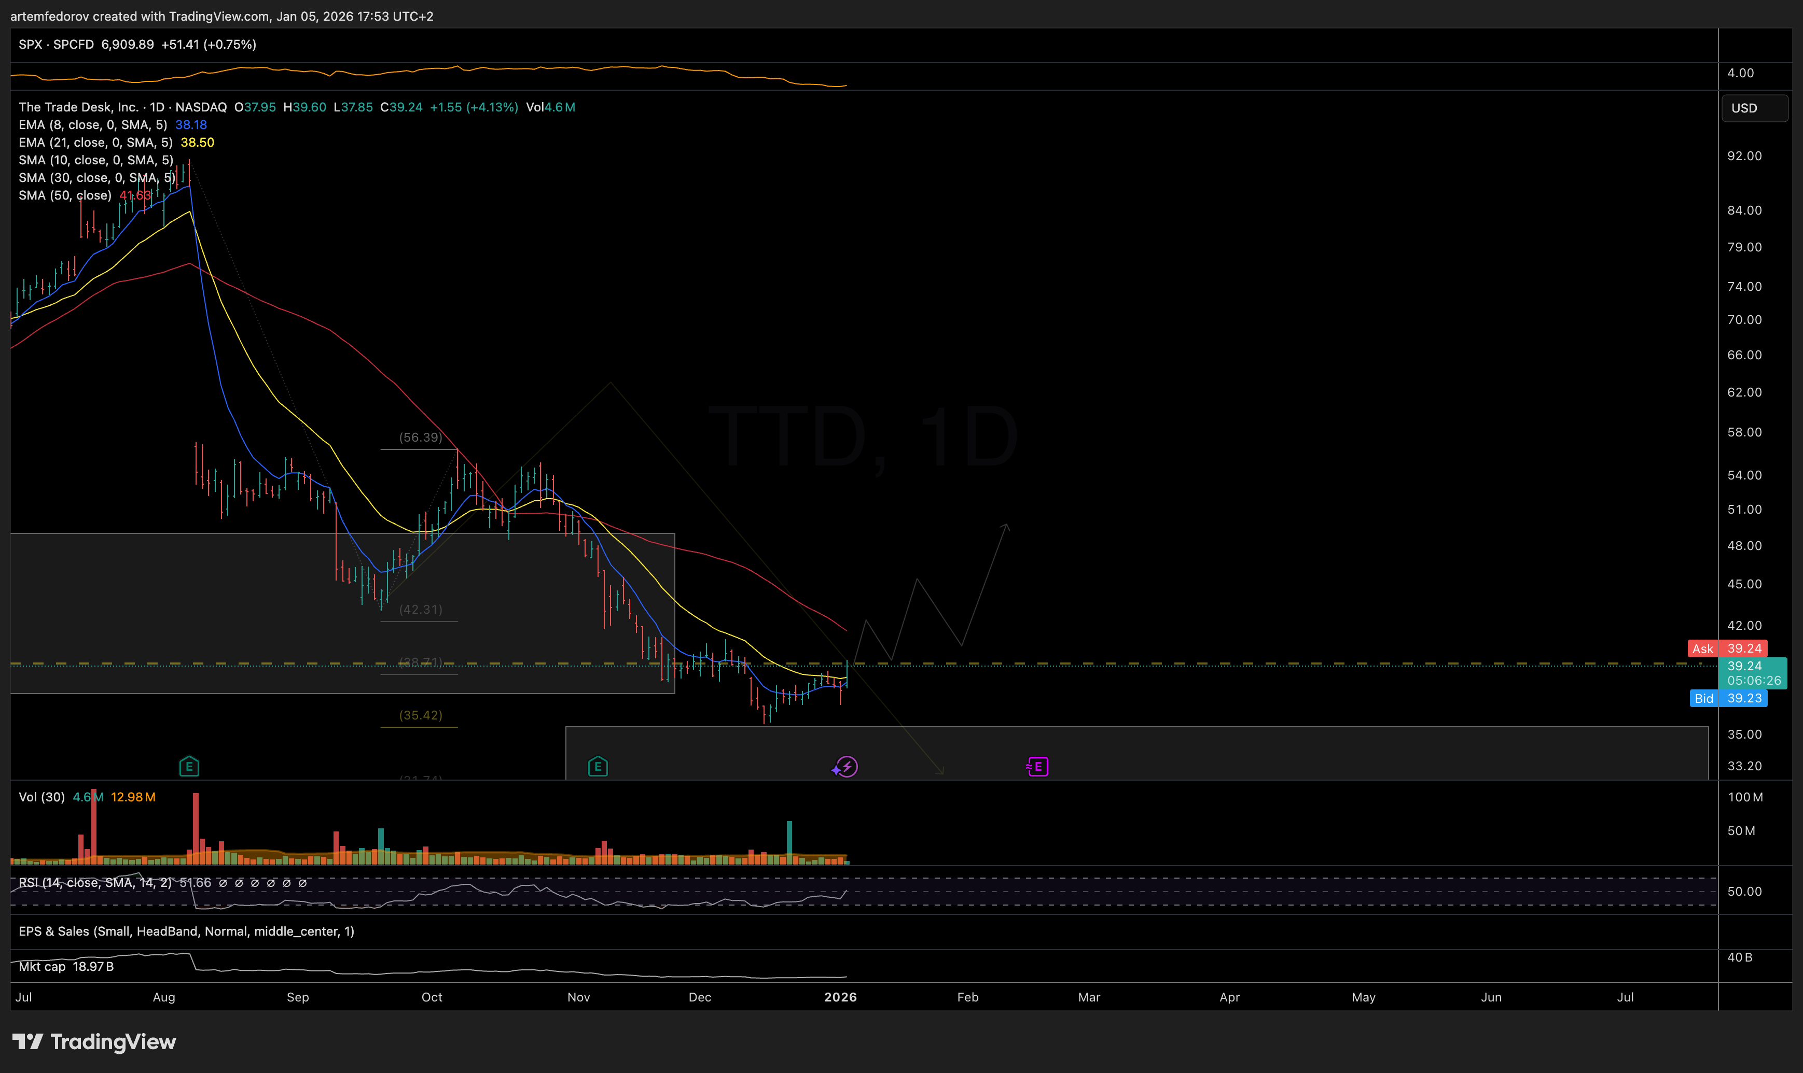Select the SPX · SPCFD legend title
Screen dimensions: 1803x1073
coord(57,44)
